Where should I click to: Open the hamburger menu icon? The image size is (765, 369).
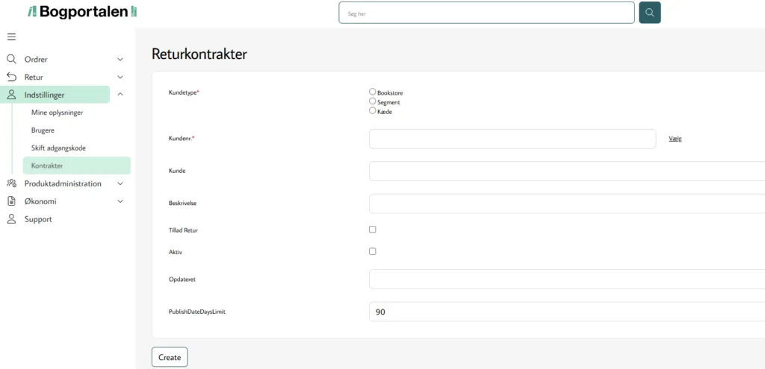point(11,37)
